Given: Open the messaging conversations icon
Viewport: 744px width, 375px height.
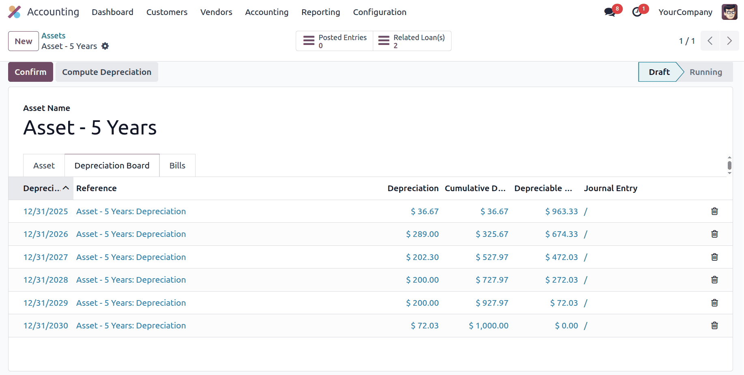Looking at the screenshot, I should click(x=610, y=12).
